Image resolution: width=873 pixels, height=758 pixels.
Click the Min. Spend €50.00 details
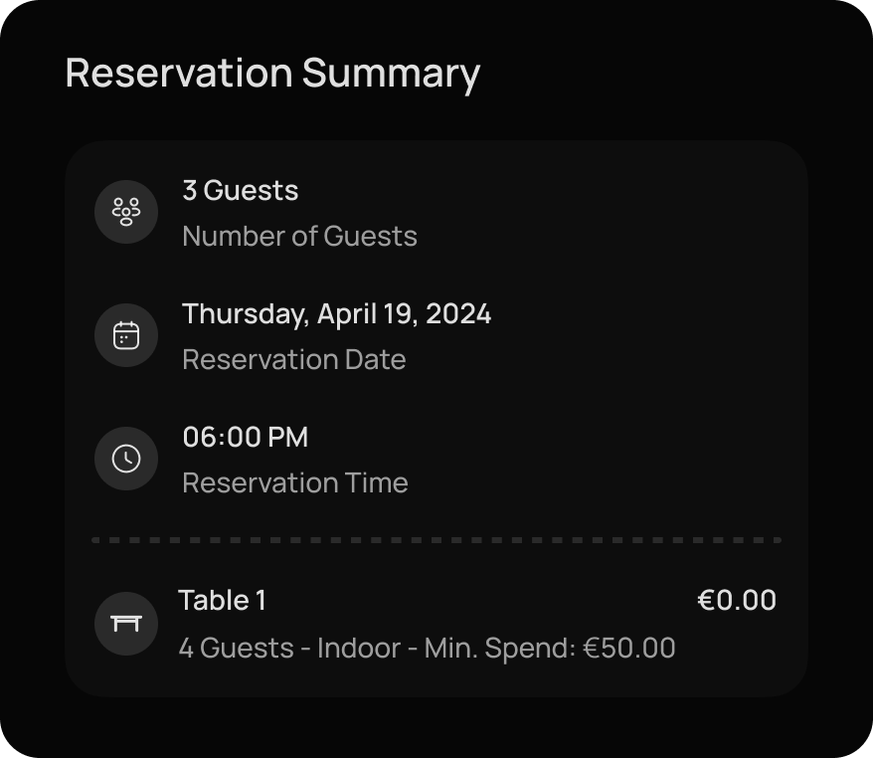tap(550, 649)
